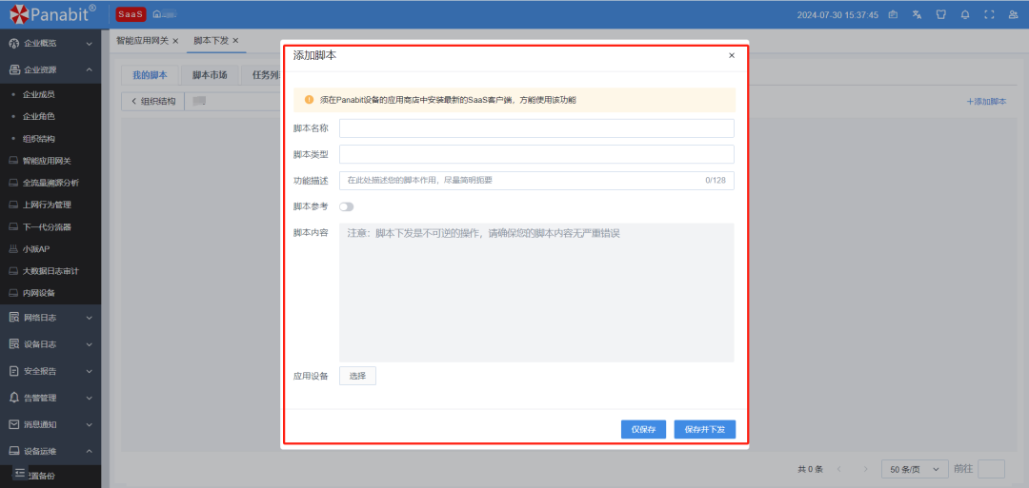Click warning icon in SaaS notice banner
Screen dimensions: 1029x488
[x=309, y=100]
